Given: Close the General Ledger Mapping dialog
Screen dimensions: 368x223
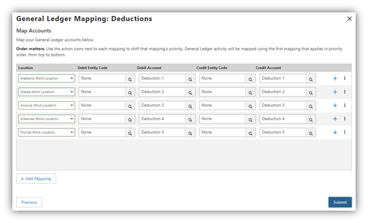Looking at the screenshot, I should pos(349,19).
